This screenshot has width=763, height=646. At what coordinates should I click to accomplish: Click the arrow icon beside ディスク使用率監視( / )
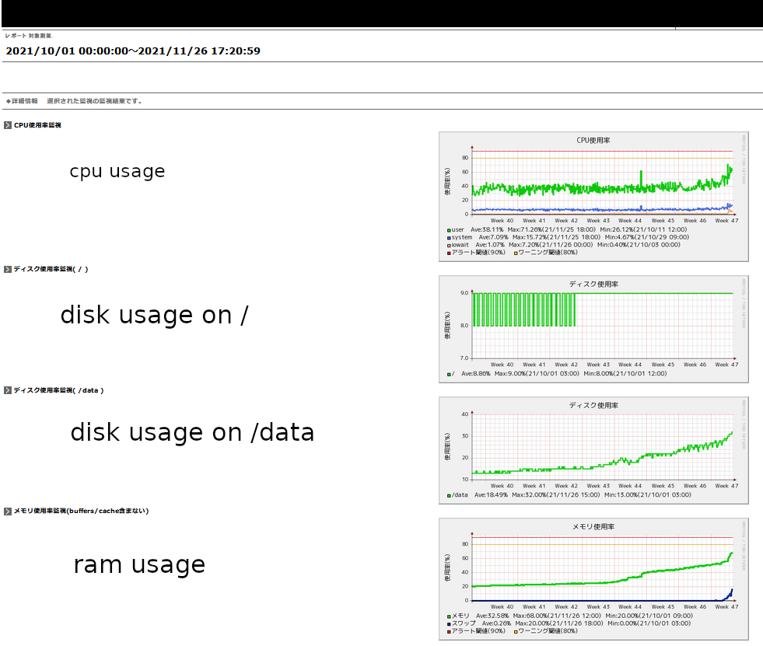8,269
